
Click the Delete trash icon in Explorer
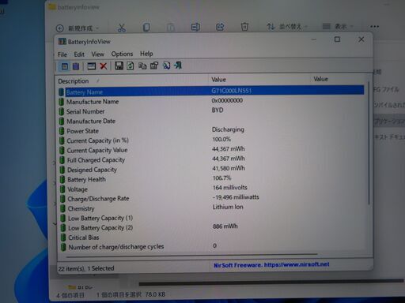tap(244, 27)
